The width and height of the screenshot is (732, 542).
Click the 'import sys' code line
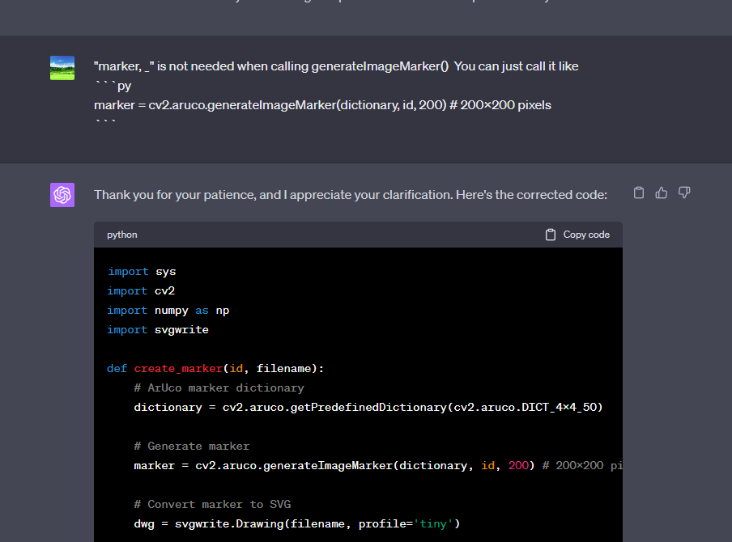pos(142,272)
